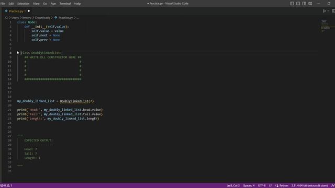Open the errors and warnings status indicator
The width and height of the screenshot is (335, 188).
pyautogui.click(x=6, y=185)
